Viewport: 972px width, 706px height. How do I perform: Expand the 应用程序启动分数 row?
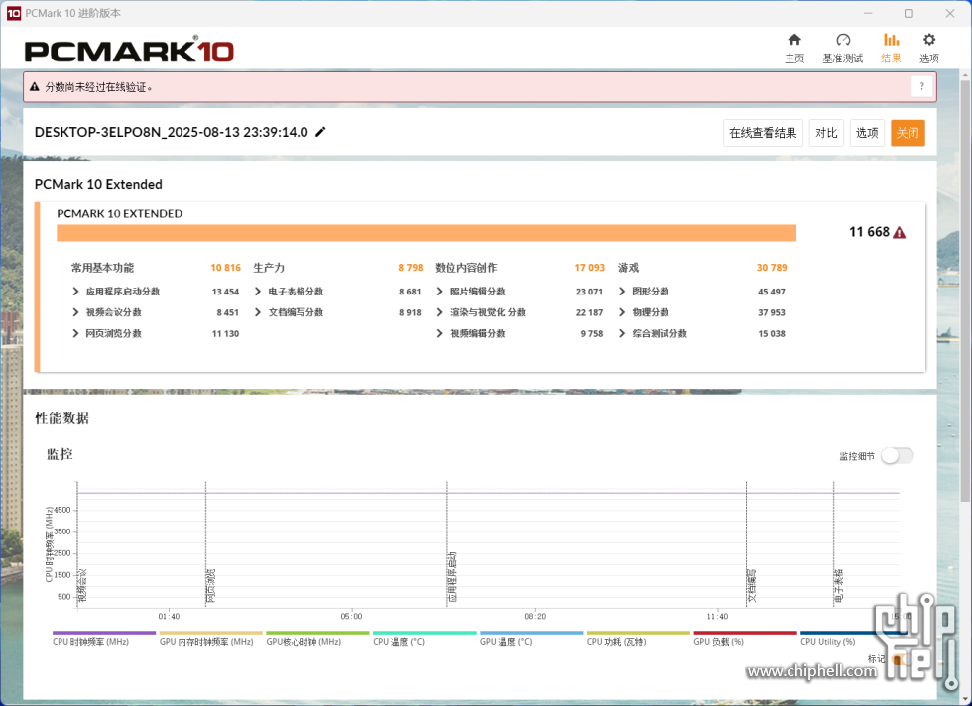pos(75,292)
